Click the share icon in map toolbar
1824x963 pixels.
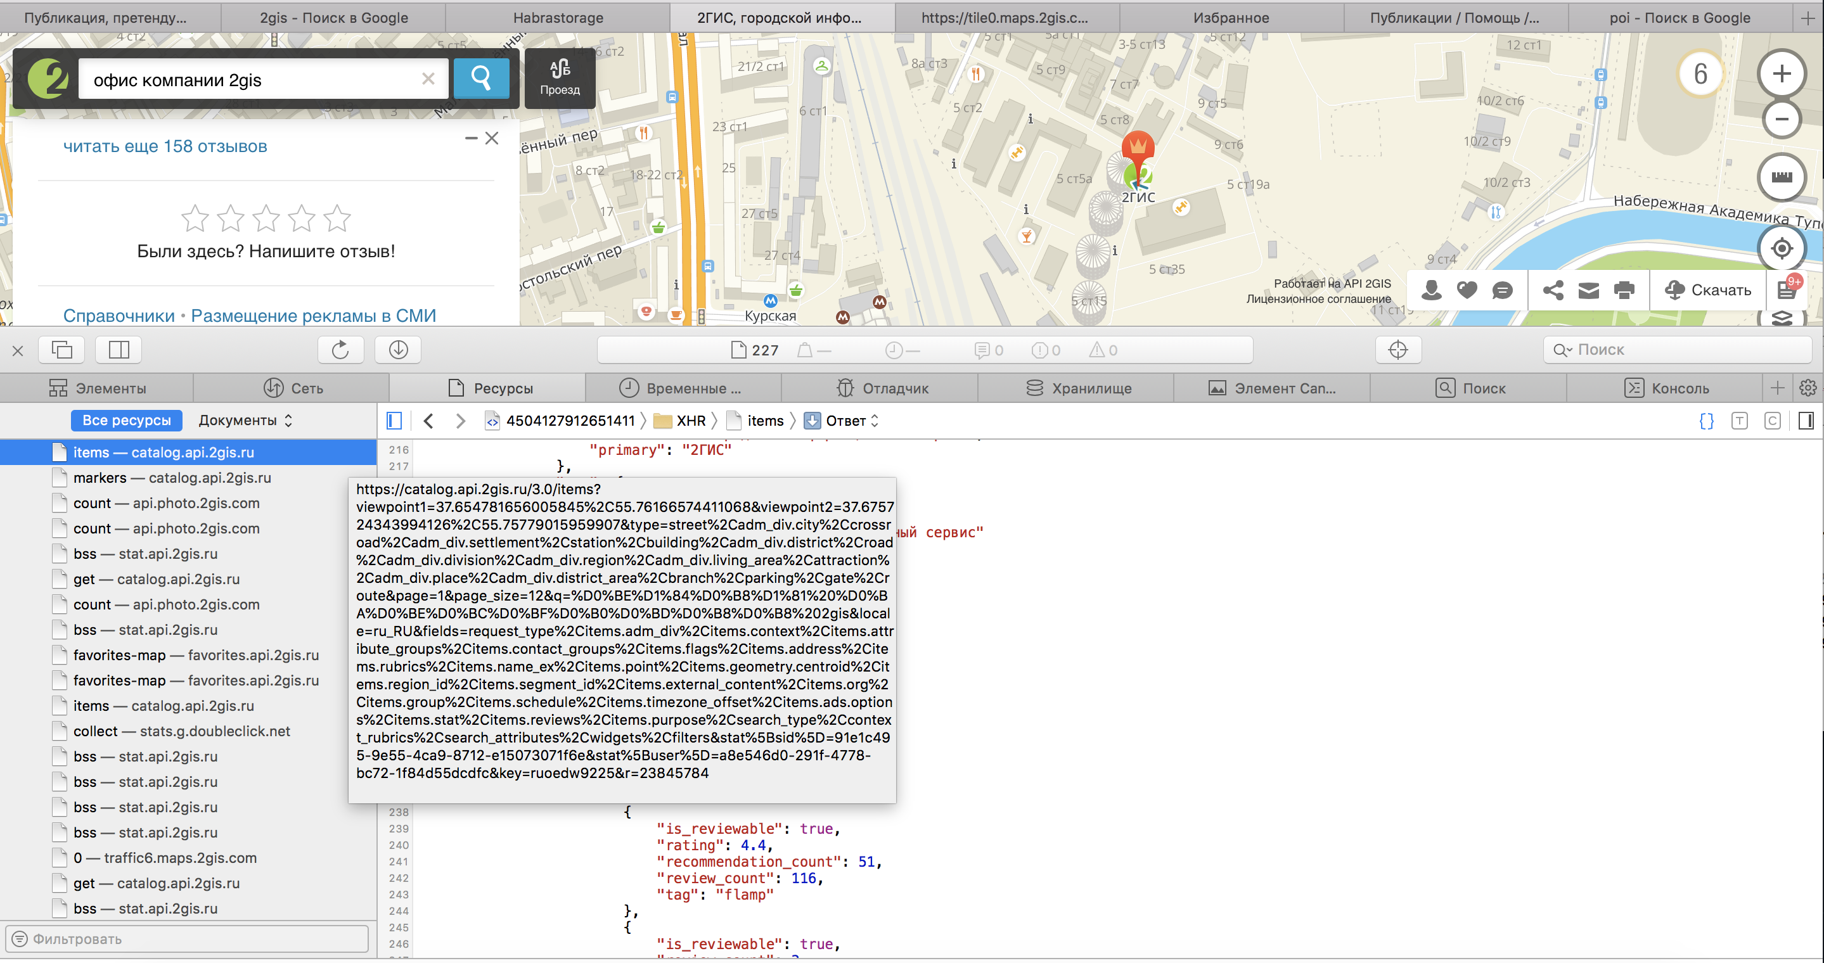[1555, 290]
